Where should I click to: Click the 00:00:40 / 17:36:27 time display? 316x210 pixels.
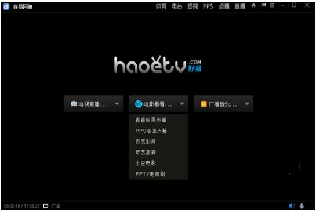pos(22,206)
